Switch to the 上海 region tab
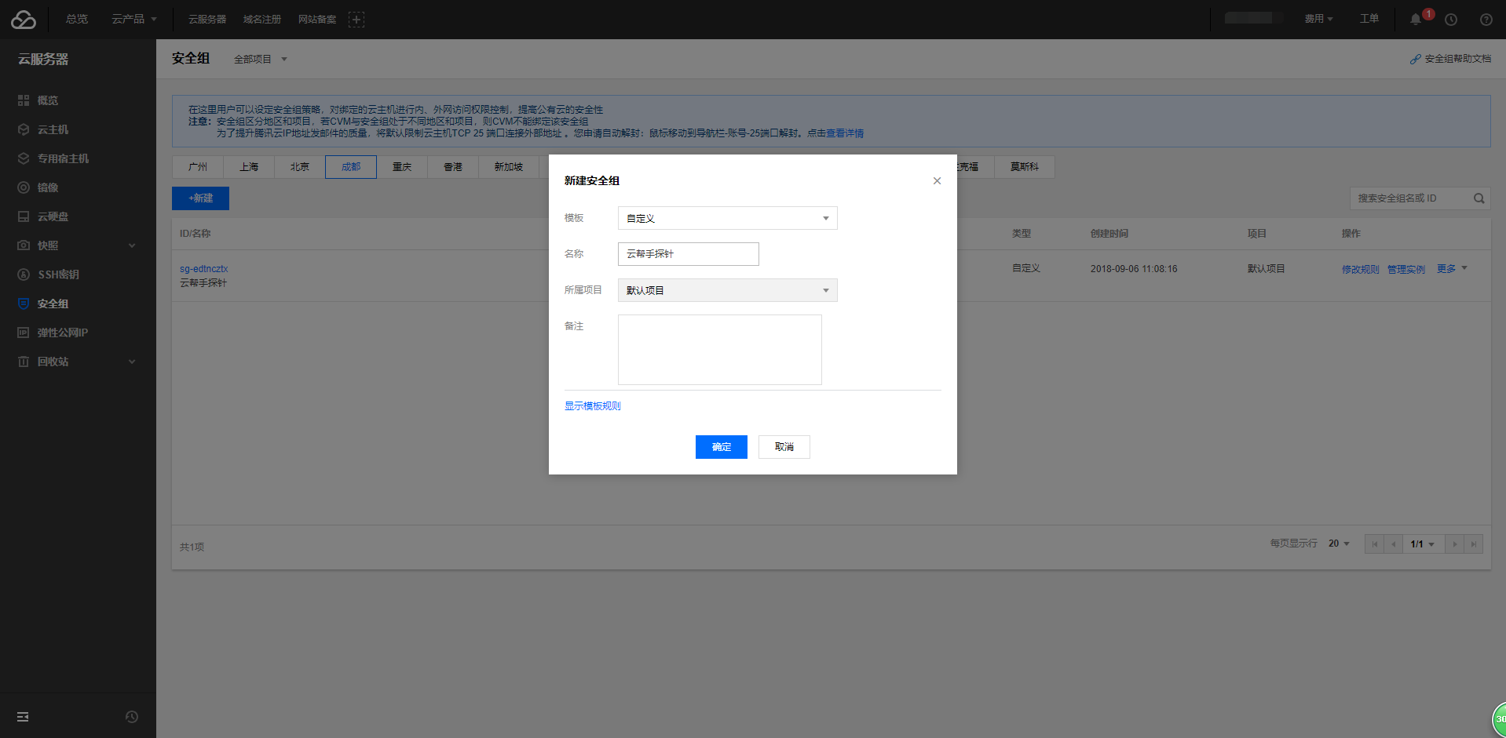Screen dimensions: 1506x738 (249, 167)
